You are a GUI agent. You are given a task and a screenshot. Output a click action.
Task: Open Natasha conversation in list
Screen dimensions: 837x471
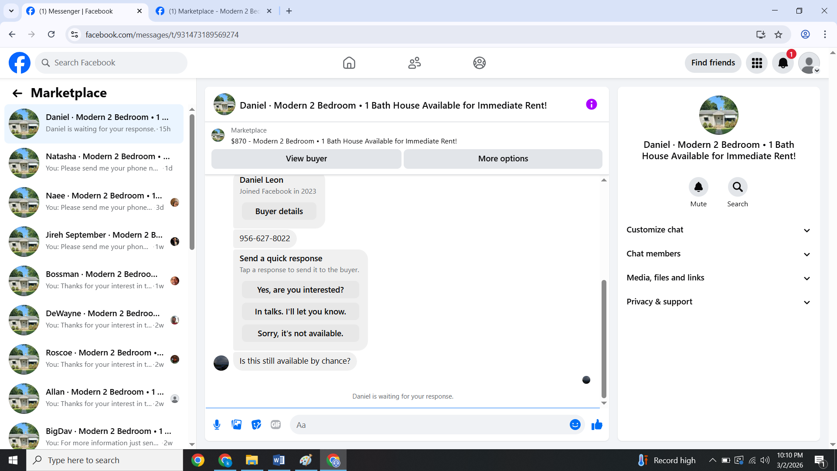coord(94,162)
